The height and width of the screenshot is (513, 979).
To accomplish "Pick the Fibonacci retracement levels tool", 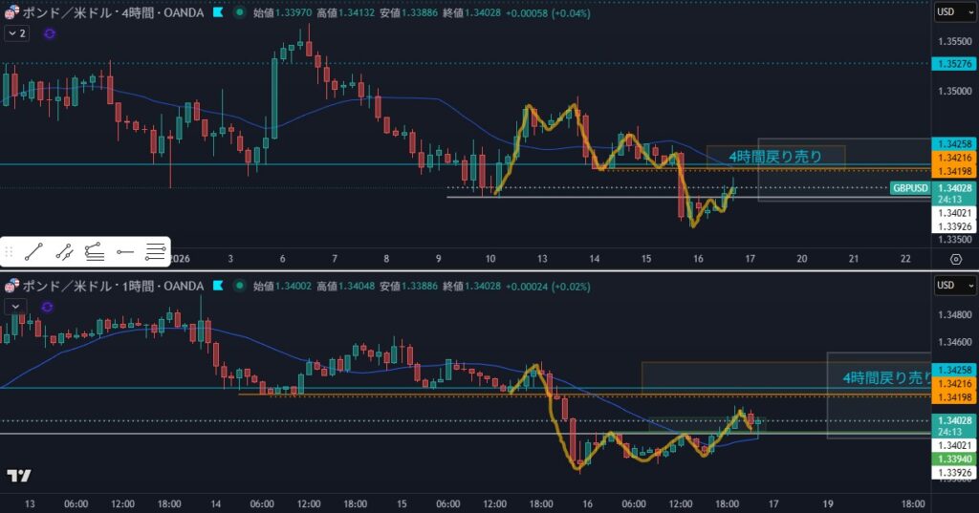I will (155, 252).
